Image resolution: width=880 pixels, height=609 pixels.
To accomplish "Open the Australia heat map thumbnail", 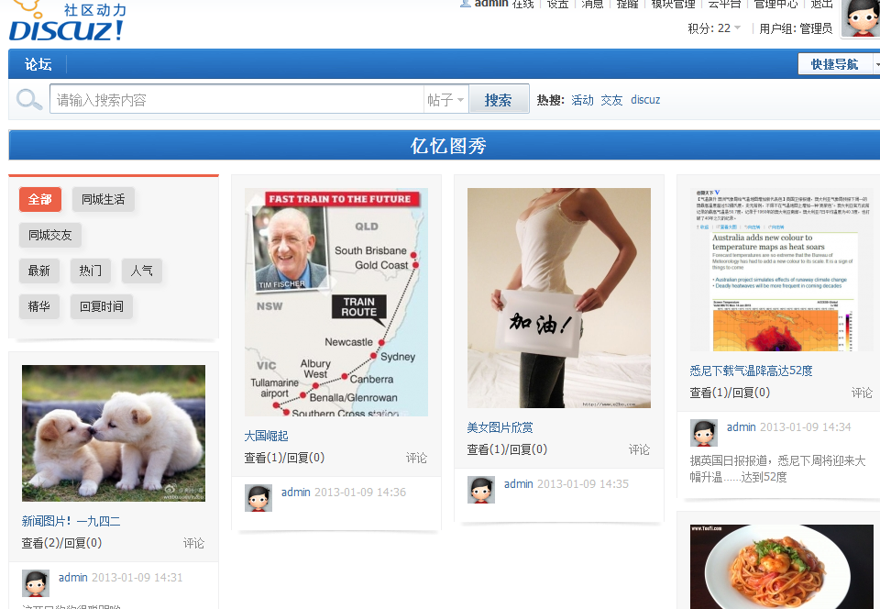I will (782, 270).
